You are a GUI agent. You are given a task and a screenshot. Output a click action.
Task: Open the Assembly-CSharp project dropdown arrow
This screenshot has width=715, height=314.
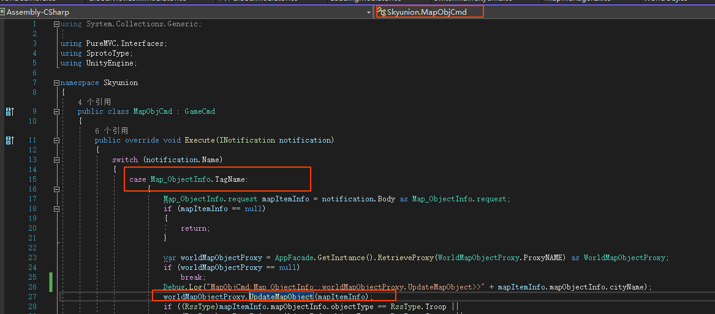point(368,12)
